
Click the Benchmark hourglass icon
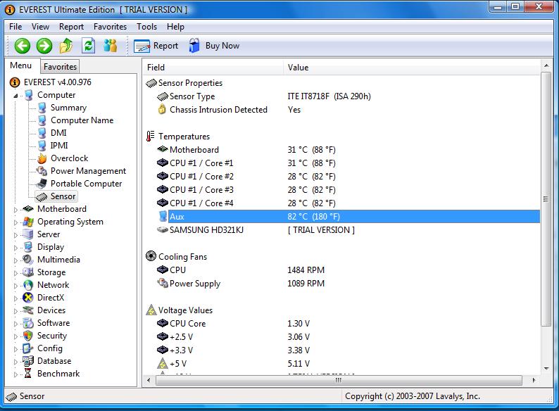pyautogui.click(x=28, y=374)
